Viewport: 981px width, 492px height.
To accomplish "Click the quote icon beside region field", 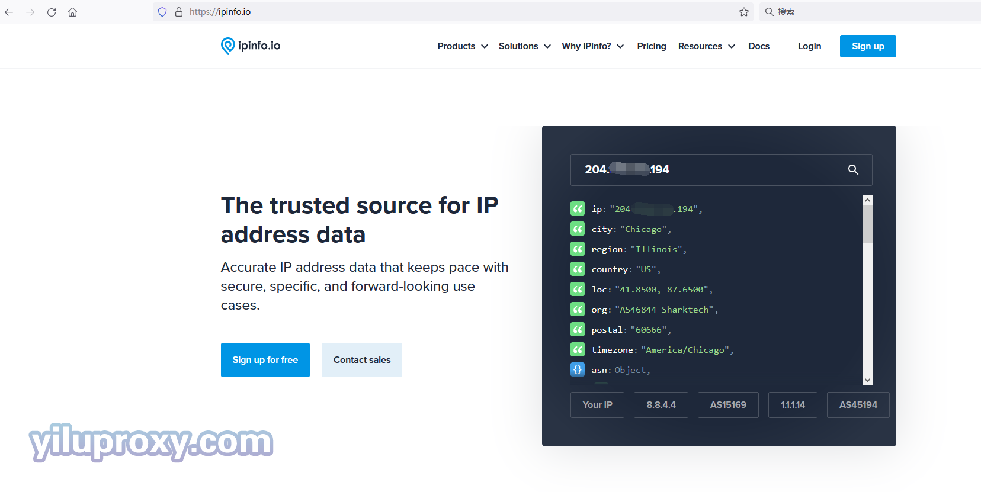I will point(578,249).
